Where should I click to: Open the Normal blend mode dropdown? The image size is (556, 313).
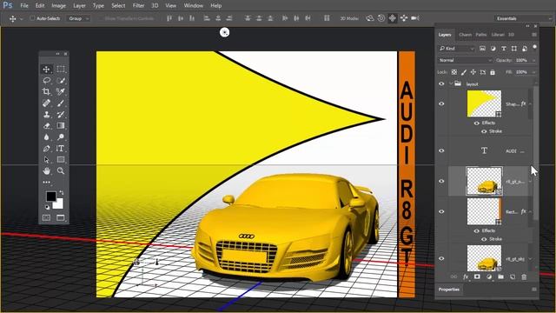[465, 60]
